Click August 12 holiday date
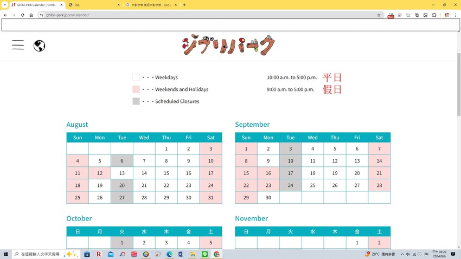Viewport: 461px width, 259px height. click(x=100, y=173)
